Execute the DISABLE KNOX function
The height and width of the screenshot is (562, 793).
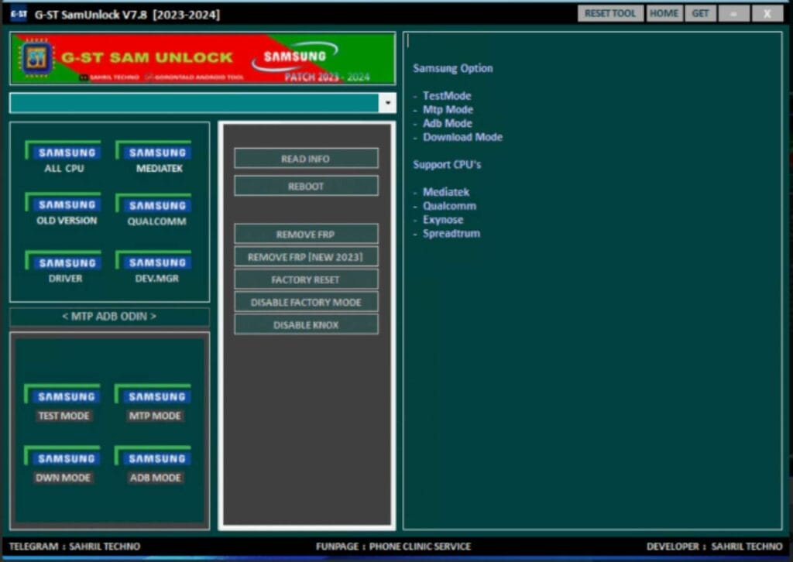(x=306, y=324)
